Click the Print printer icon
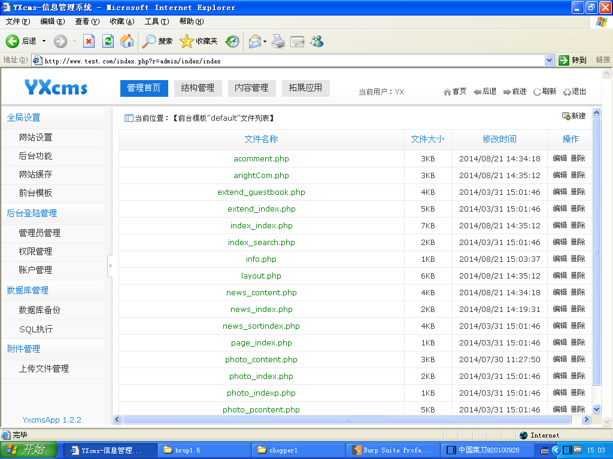 coord(278,41)
